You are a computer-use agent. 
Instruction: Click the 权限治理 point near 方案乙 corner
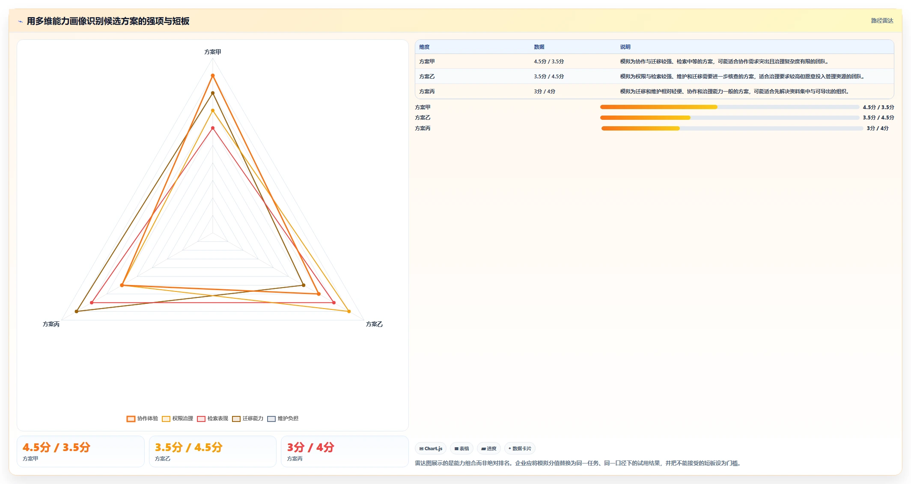point(349,312)
